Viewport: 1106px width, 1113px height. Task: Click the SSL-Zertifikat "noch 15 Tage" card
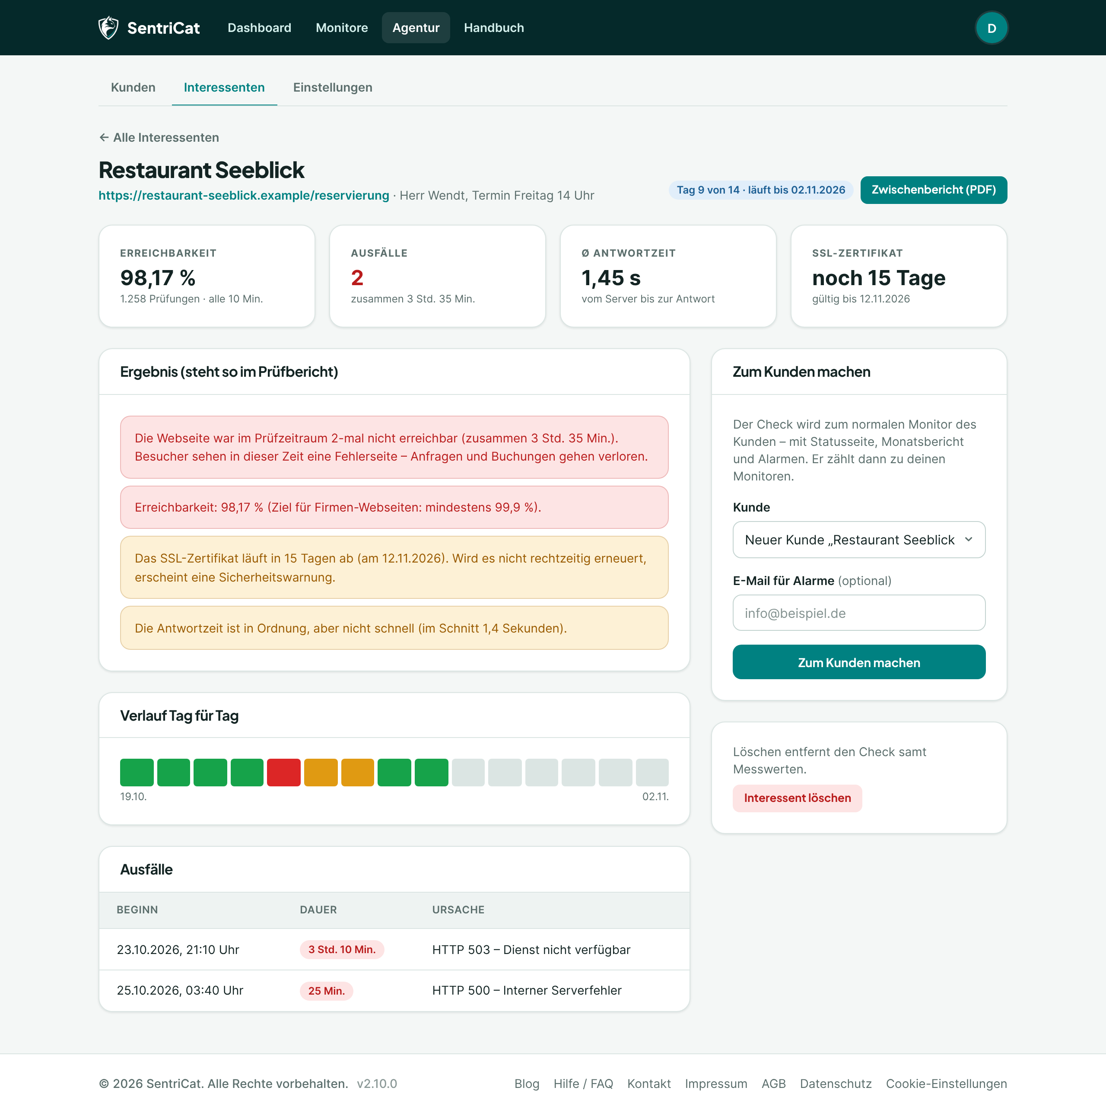(899, 276)
